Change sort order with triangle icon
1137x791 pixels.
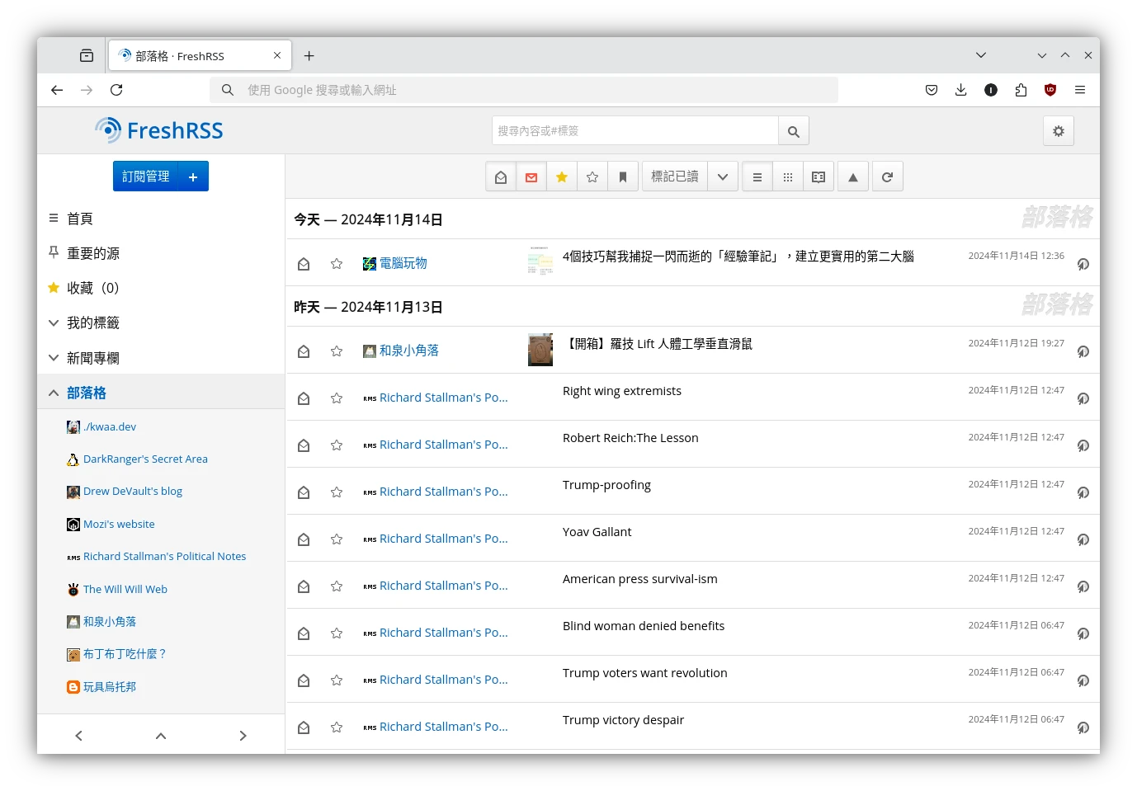pyautogui.click(x=853, y=177)
